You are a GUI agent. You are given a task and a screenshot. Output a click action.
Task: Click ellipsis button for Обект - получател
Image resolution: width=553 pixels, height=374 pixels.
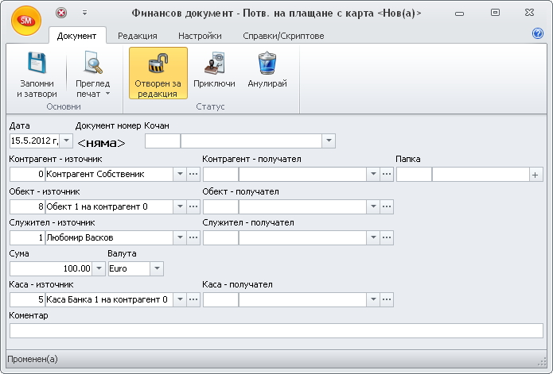coord(387,206)
